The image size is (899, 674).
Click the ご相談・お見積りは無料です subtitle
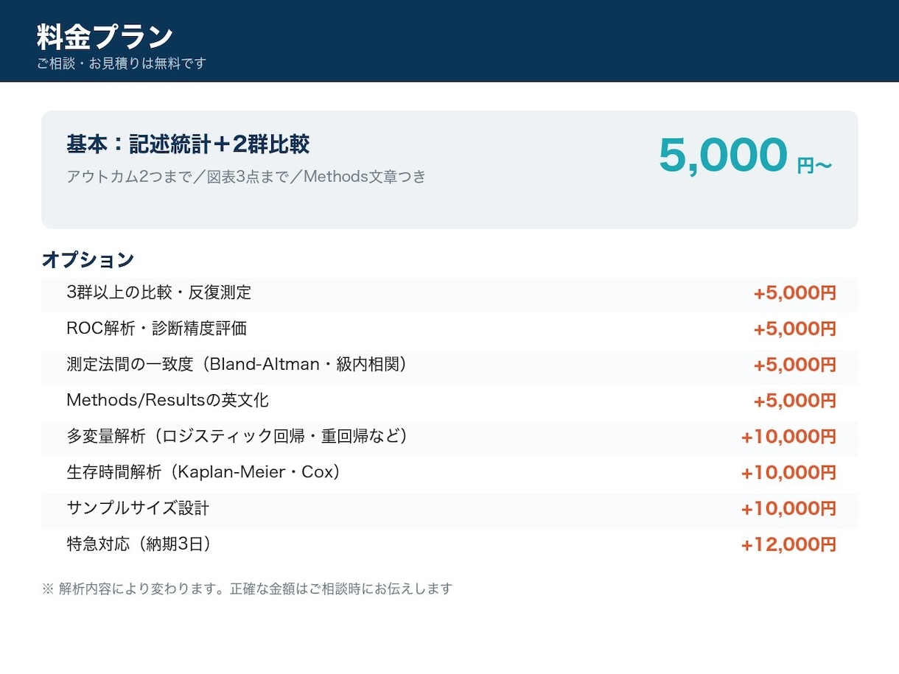pos(122,63)
